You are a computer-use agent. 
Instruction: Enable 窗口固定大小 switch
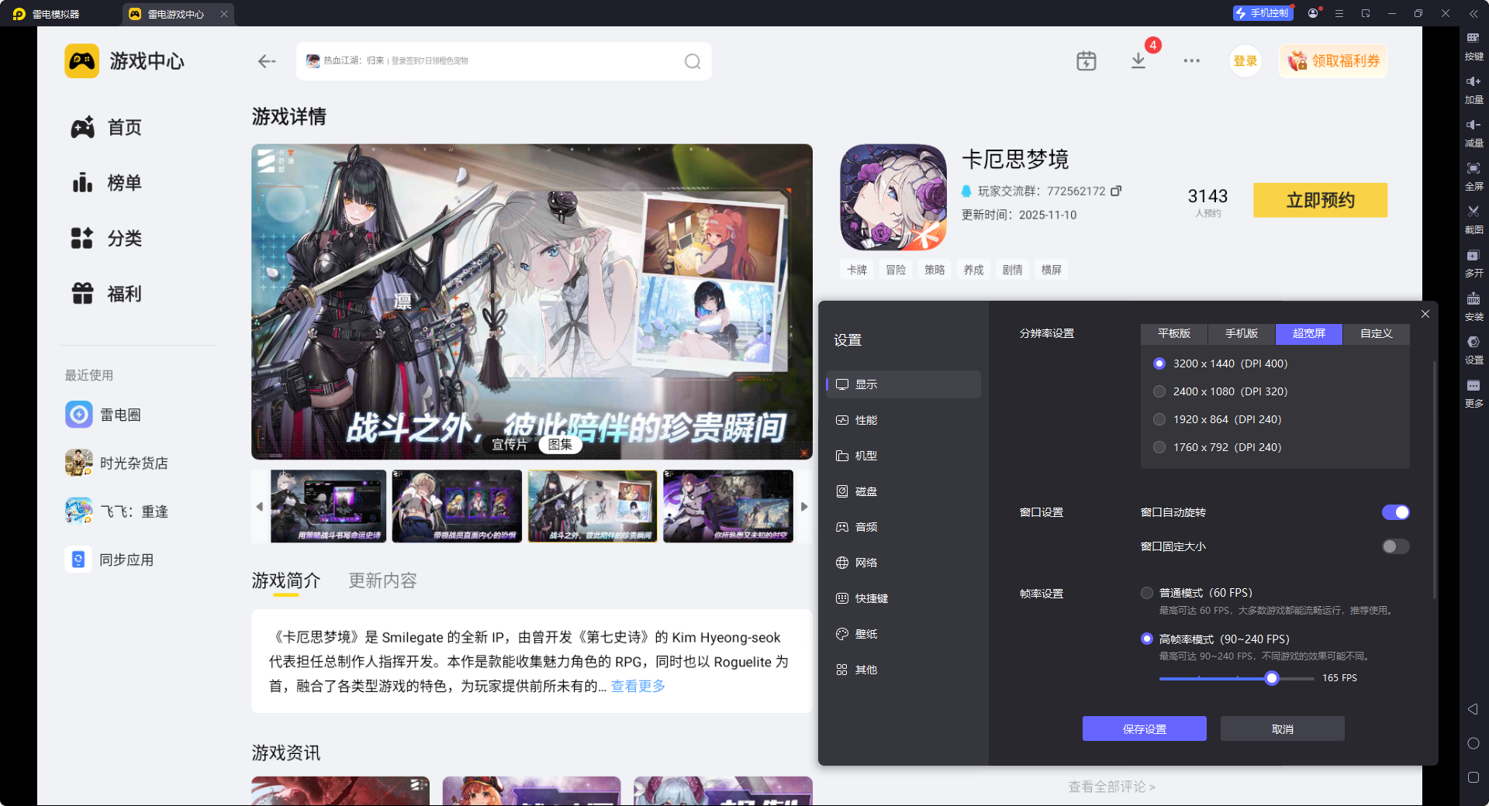pyautogui.click(x=1395, y=546)
